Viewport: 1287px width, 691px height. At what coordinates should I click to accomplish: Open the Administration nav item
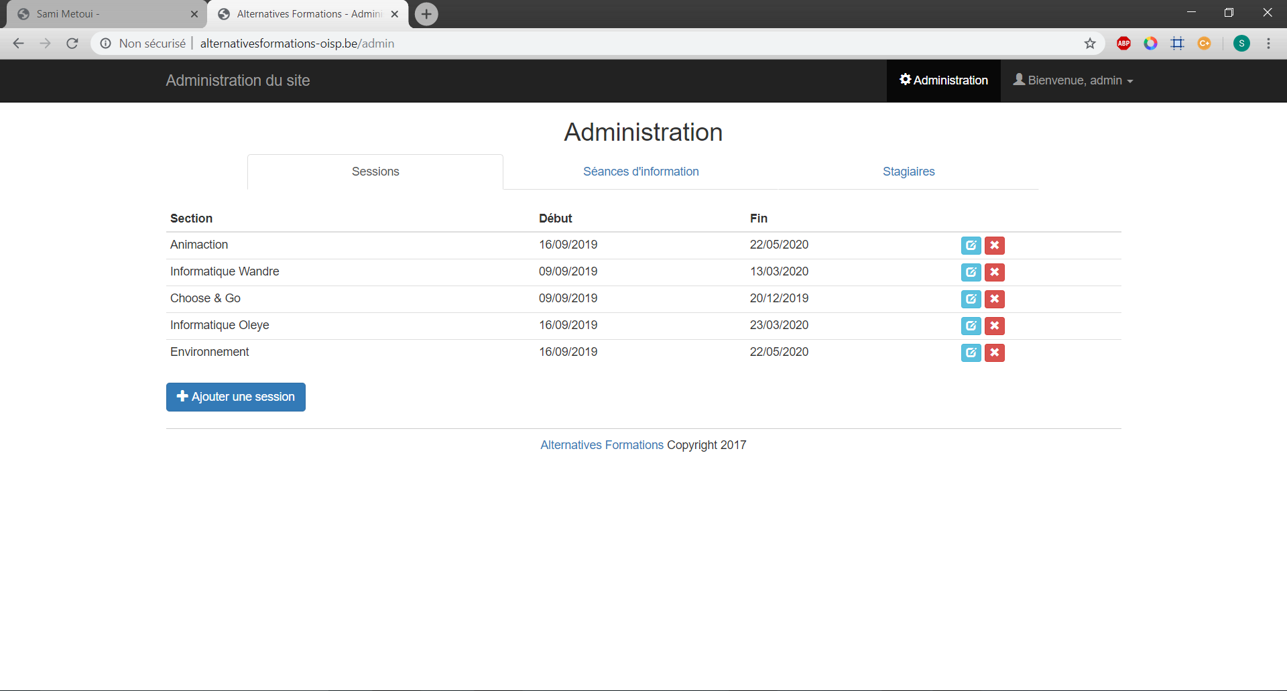click(x=943, y=80)
